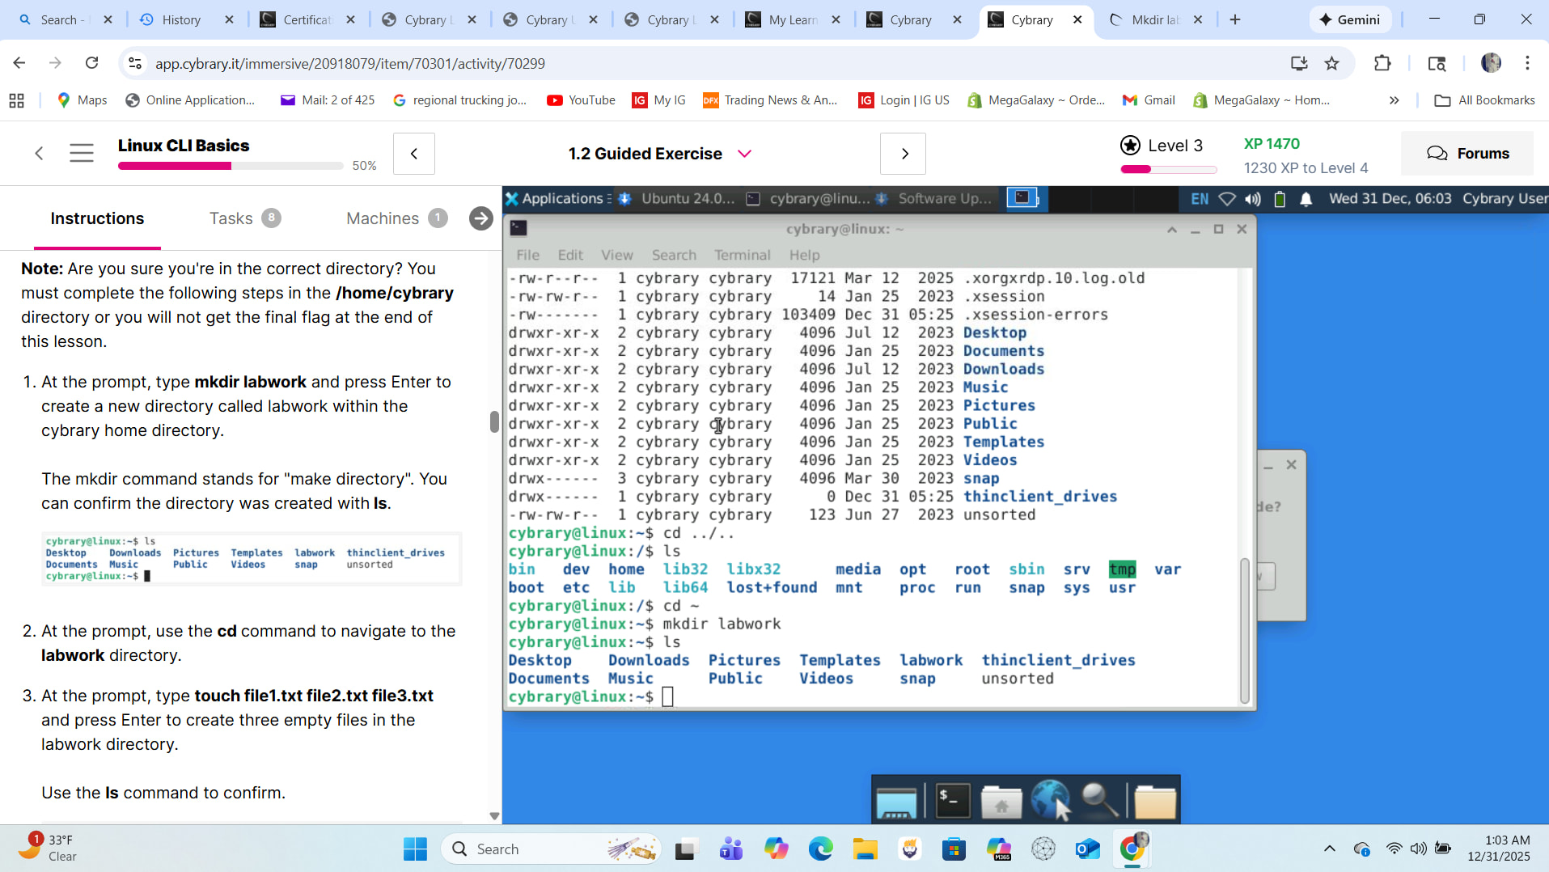
Task: Open the Applications menu in Linux panel
Action: pyautogui.click(x=555, y=199)
